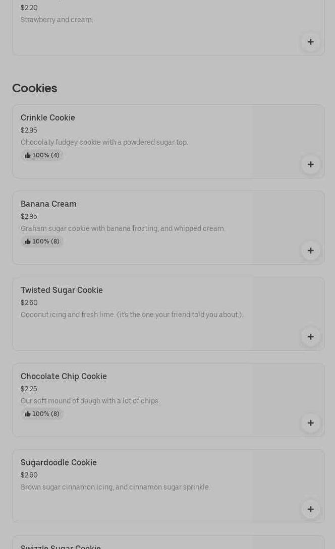
Task: Open Banana Cream item details
Action: [x=48, y=204]
